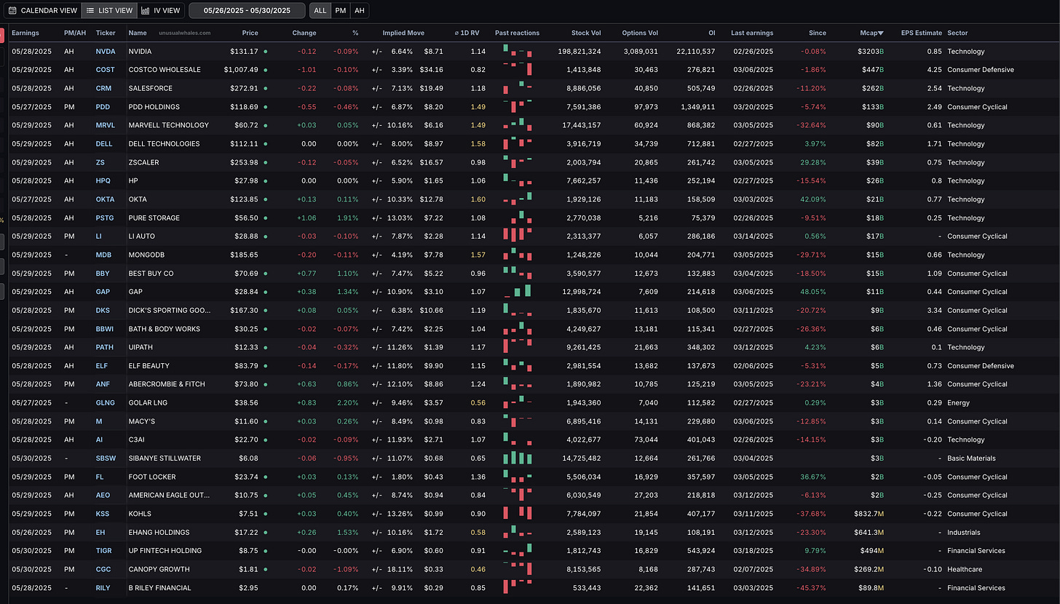Open the CRM ticker link
The height and width of the screenshot is (604, 1060).
[x=104, y=88]
